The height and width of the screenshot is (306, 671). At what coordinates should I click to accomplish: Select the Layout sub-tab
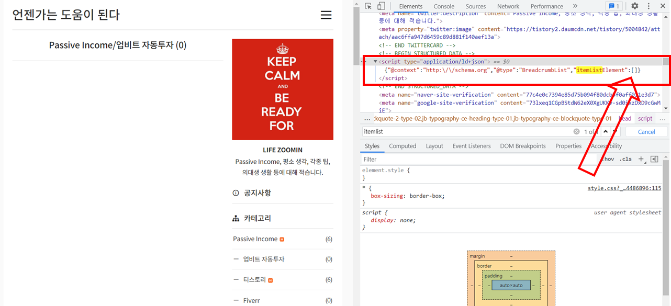[x=434, y=146]
